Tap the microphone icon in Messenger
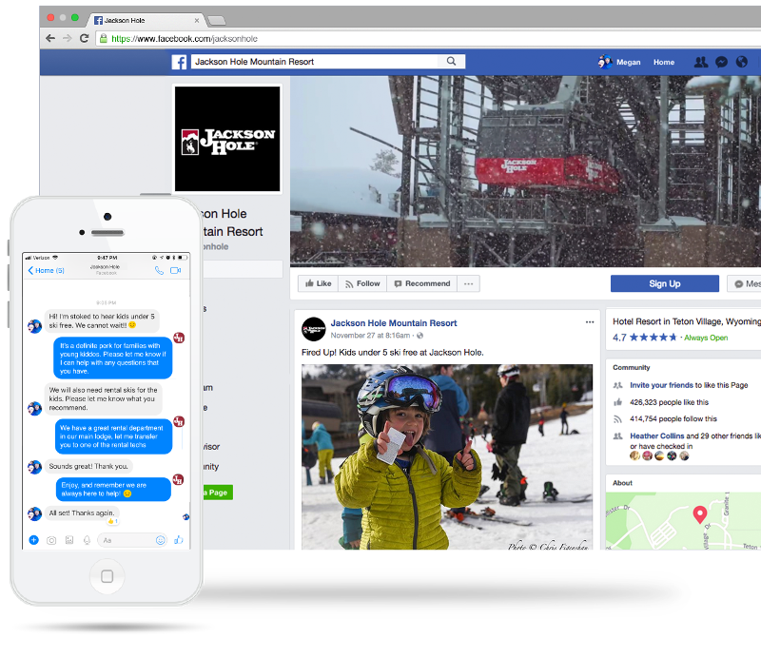761x658 pixels. [x=87, y=540]
